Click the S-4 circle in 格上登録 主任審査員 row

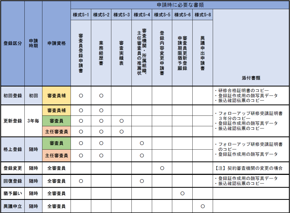pos(142,156)
